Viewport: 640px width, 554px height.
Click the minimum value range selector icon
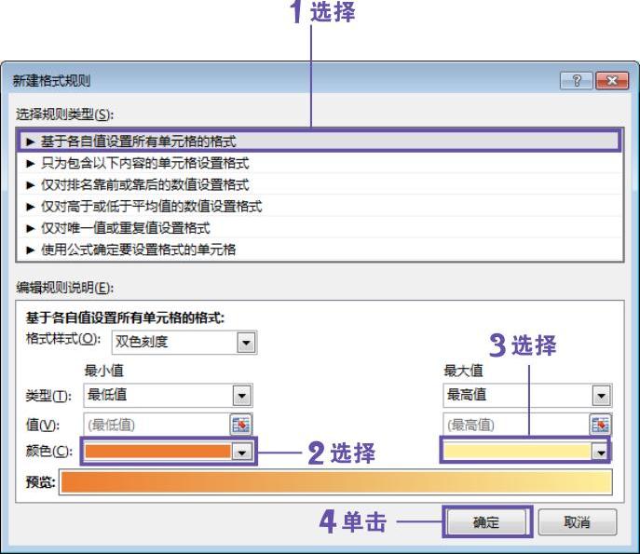click(242, 425)
